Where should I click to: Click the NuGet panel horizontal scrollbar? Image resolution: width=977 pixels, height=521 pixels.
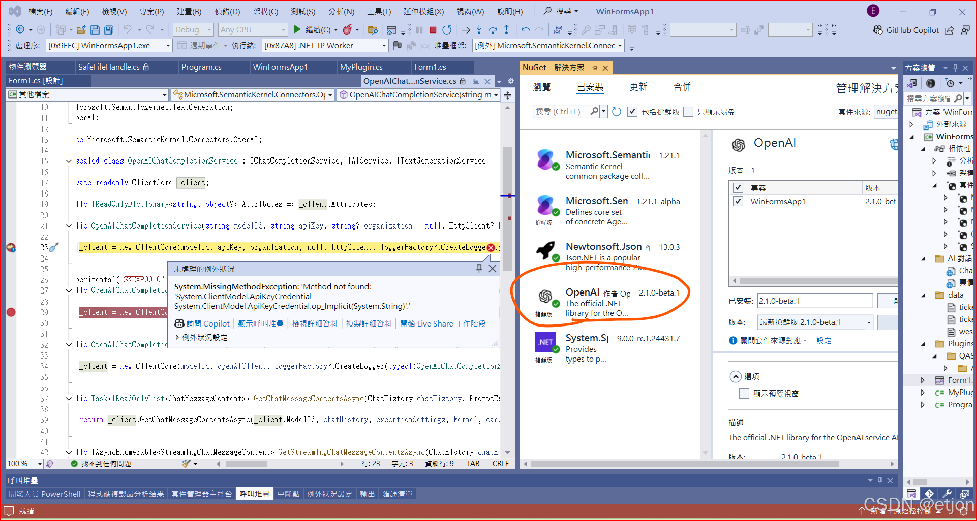click(x=684, y=464)
